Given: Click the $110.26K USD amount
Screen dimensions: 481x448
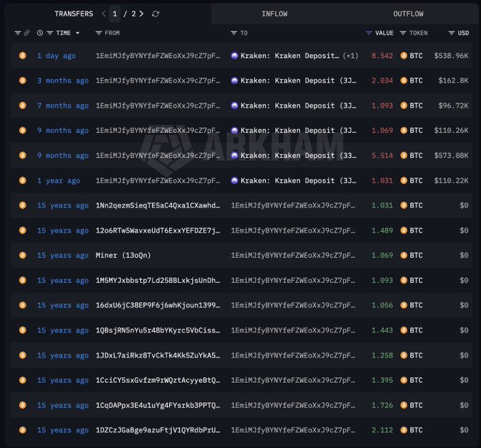Looking at the screenshot, I should point(451,130).
